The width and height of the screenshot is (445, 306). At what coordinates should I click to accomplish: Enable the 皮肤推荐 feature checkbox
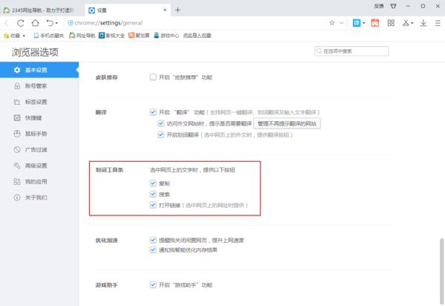click(153, 77)
